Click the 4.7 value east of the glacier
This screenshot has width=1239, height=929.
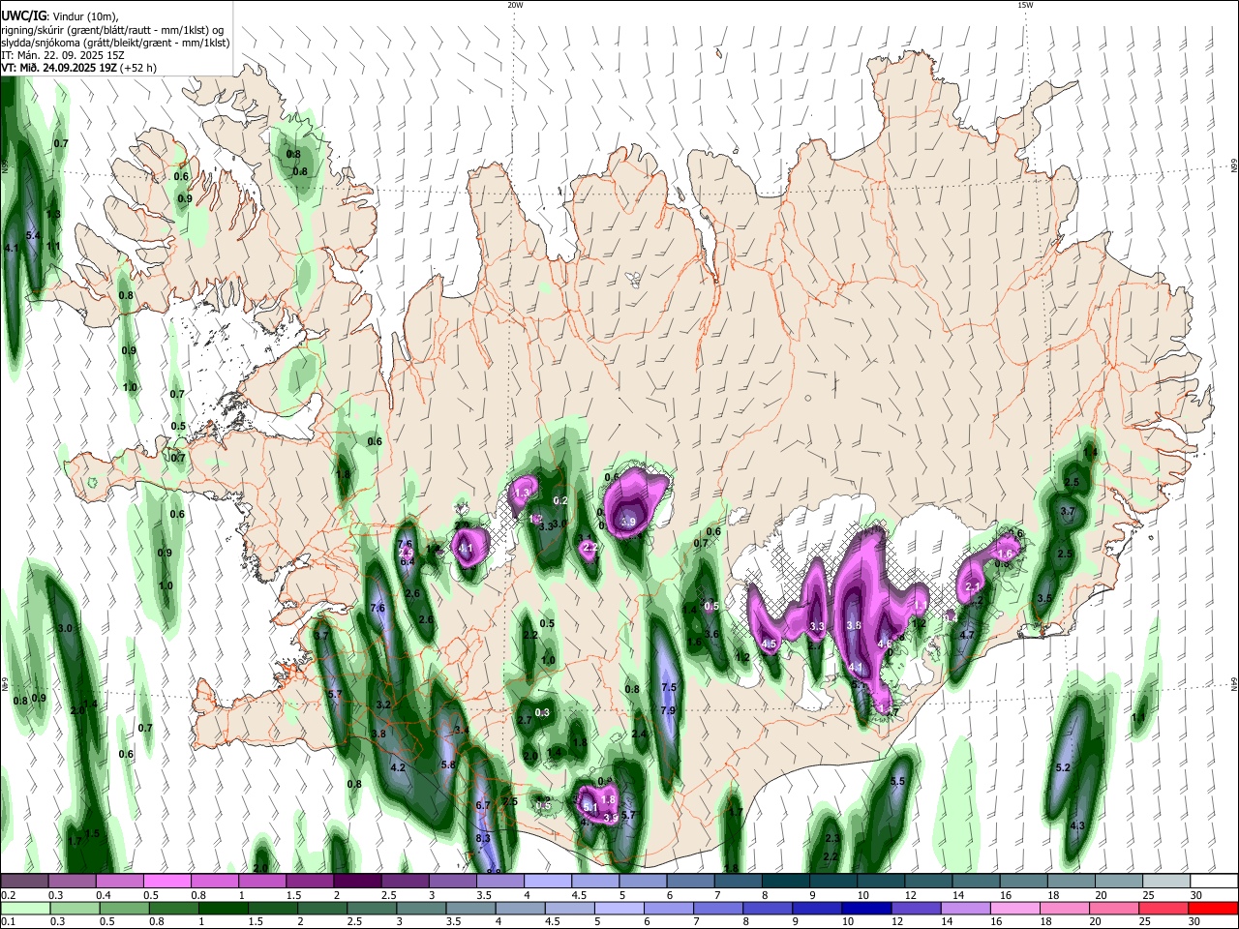point(966,635)
